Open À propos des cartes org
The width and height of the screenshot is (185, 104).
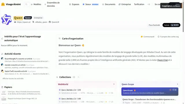(x=168, y=37)
